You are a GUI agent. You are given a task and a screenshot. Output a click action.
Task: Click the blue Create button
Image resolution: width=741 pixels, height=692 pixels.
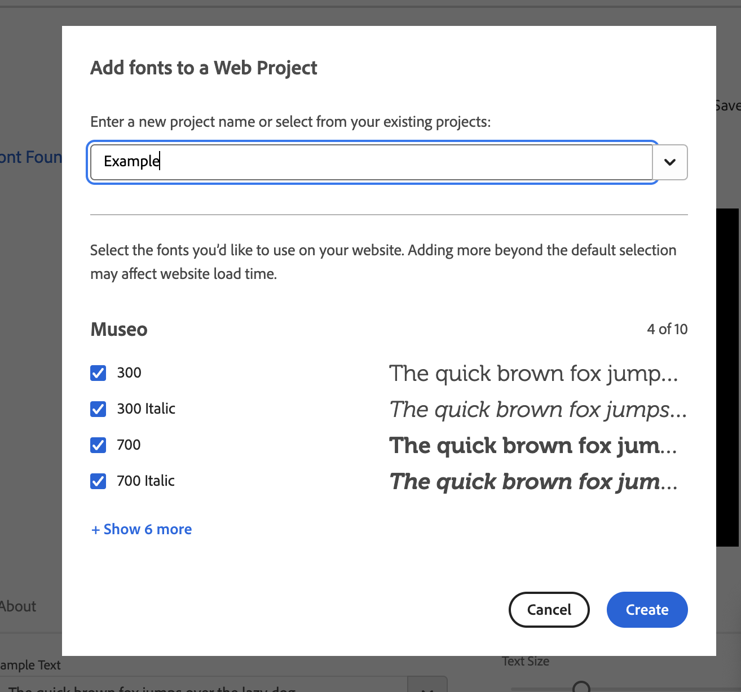647,610
